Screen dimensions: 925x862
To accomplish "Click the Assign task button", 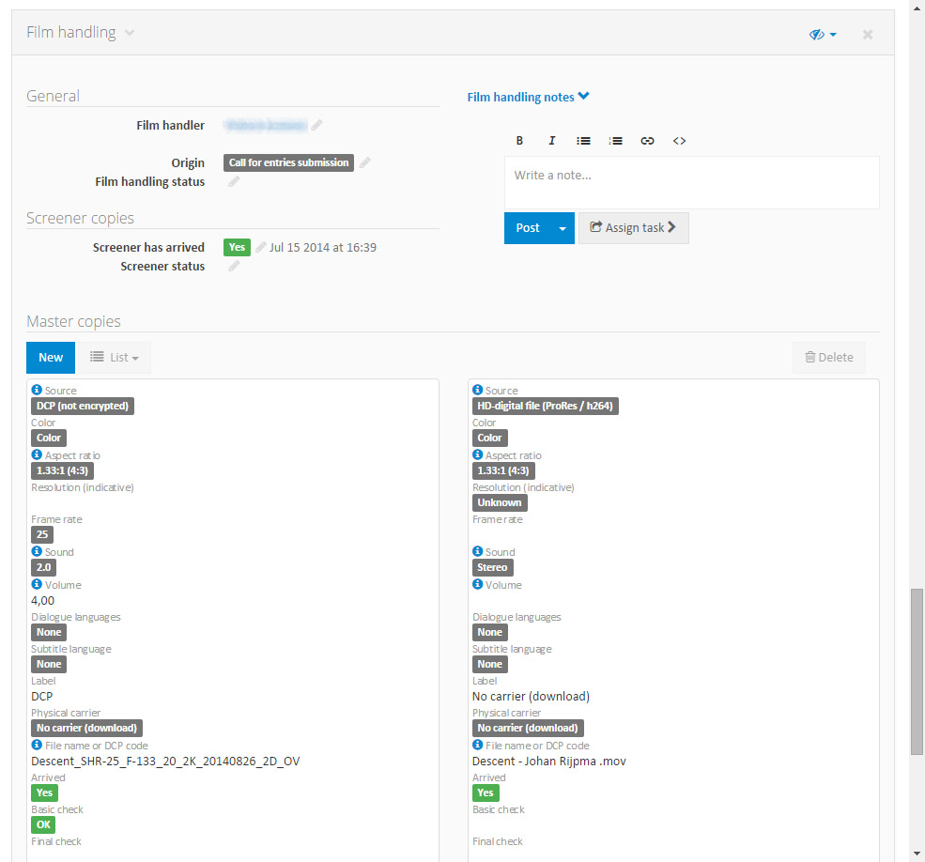I will click(633, 228).
